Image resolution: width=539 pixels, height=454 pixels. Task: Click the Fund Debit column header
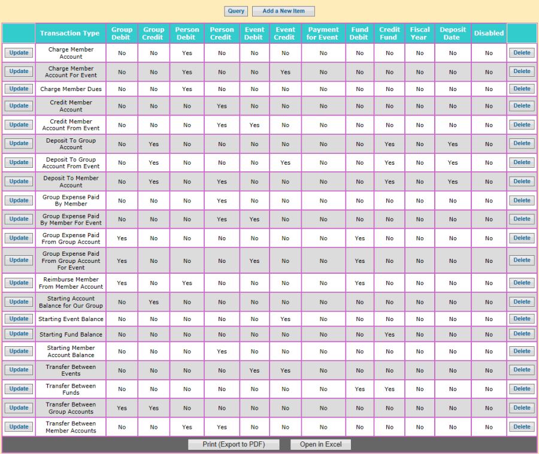(x=359, y=34)
